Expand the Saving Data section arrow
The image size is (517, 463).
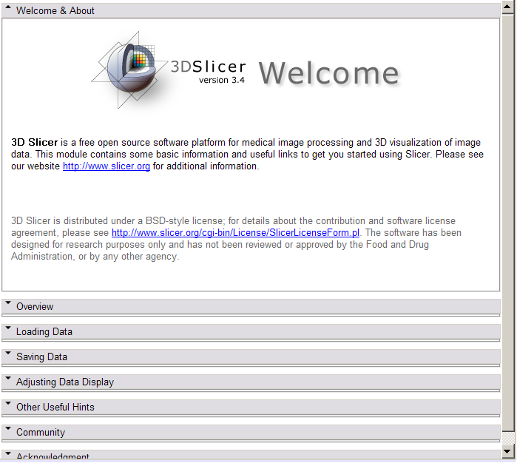pyautogui.click(x=7, y=356)
